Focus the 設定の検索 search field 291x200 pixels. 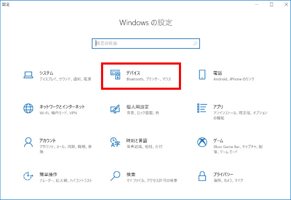click(146, 44)
